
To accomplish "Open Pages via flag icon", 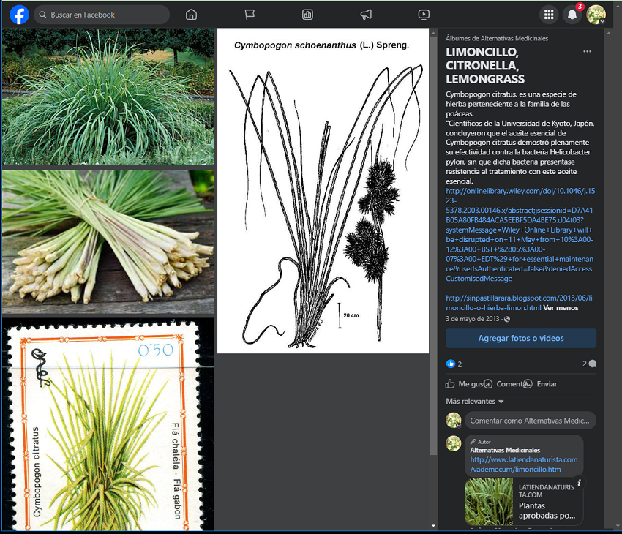I will click(250, 15).
